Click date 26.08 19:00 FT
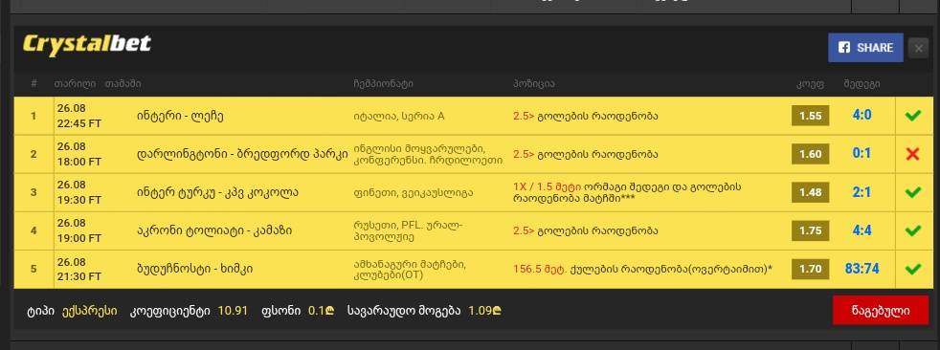The width and height of the screenshot is (940, 350). point(79,230)
